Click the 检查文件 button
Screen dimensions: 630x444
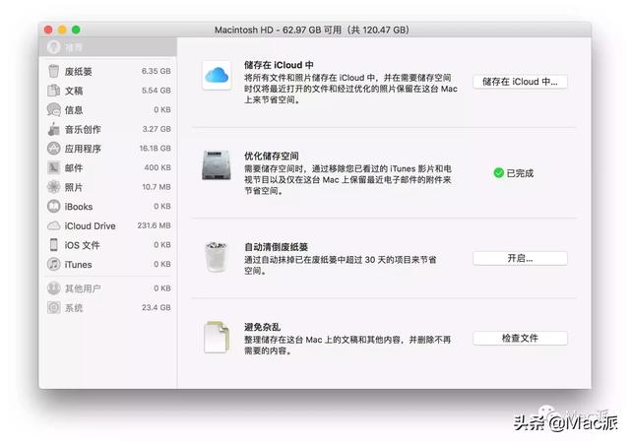pos(520,339)
